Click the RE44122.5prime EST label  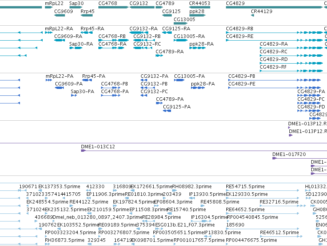89,202
